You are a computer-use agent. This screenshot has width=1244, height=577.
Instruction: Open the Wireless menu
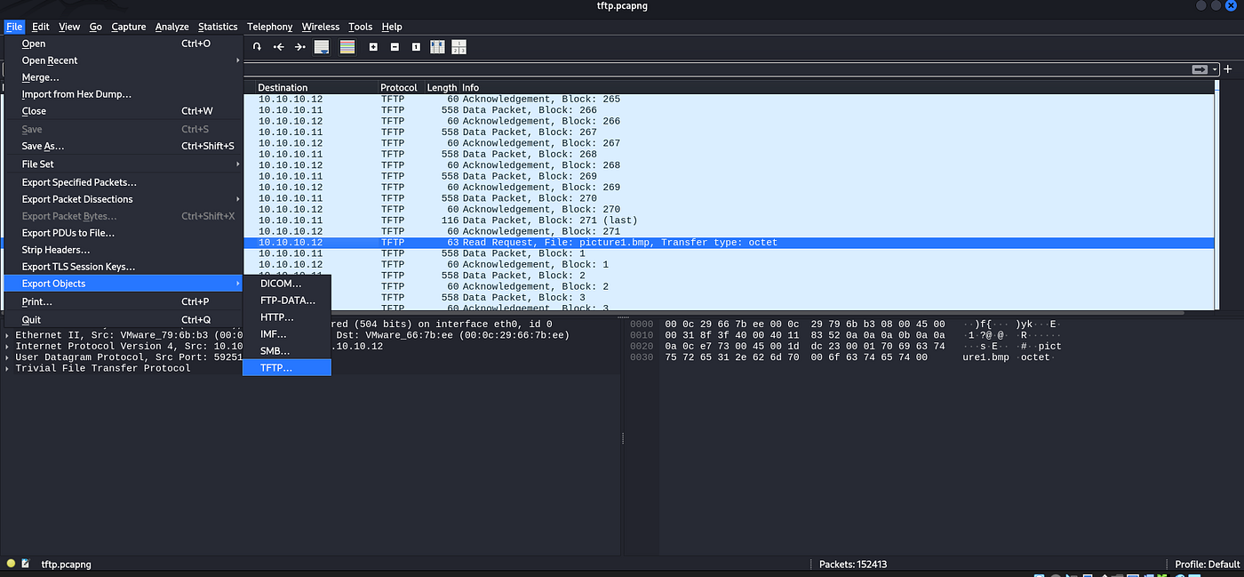(321, 27)
